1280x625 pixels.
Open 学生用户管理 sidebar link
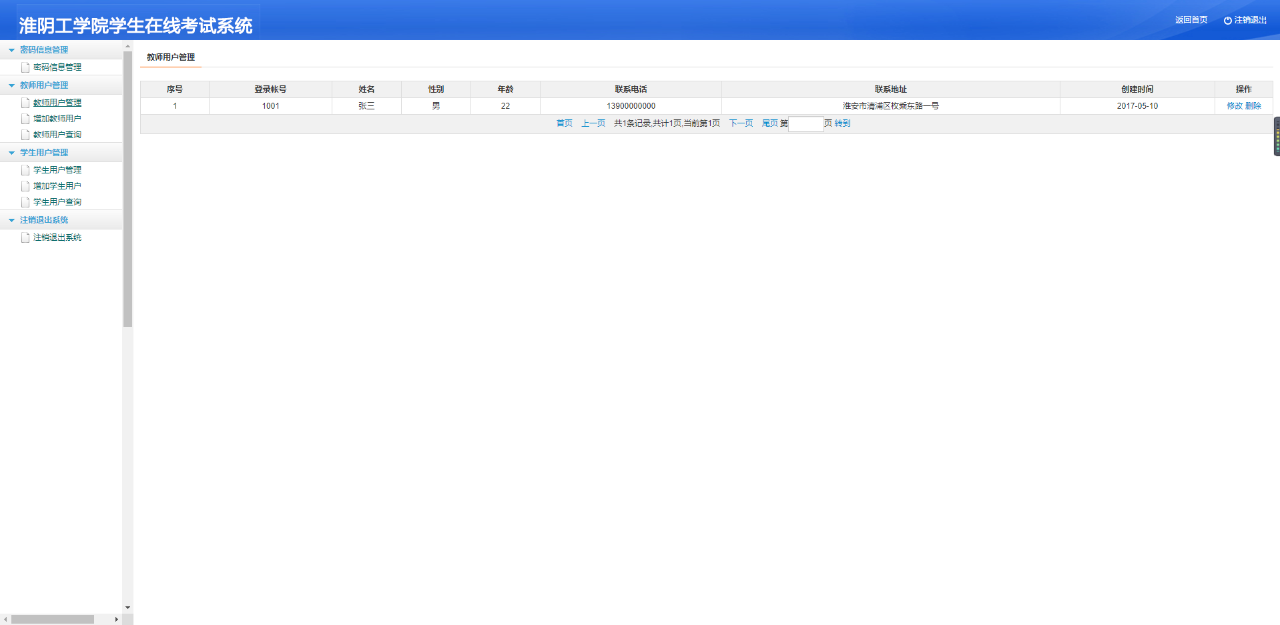(x=57, y=170)
